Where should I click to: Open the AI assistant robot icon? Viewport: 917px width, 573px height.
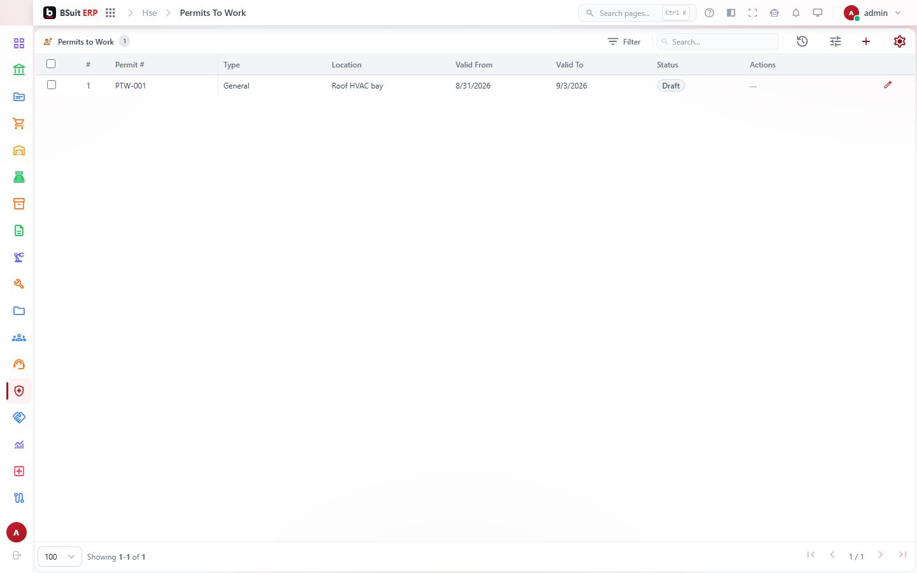pos(774,13)
